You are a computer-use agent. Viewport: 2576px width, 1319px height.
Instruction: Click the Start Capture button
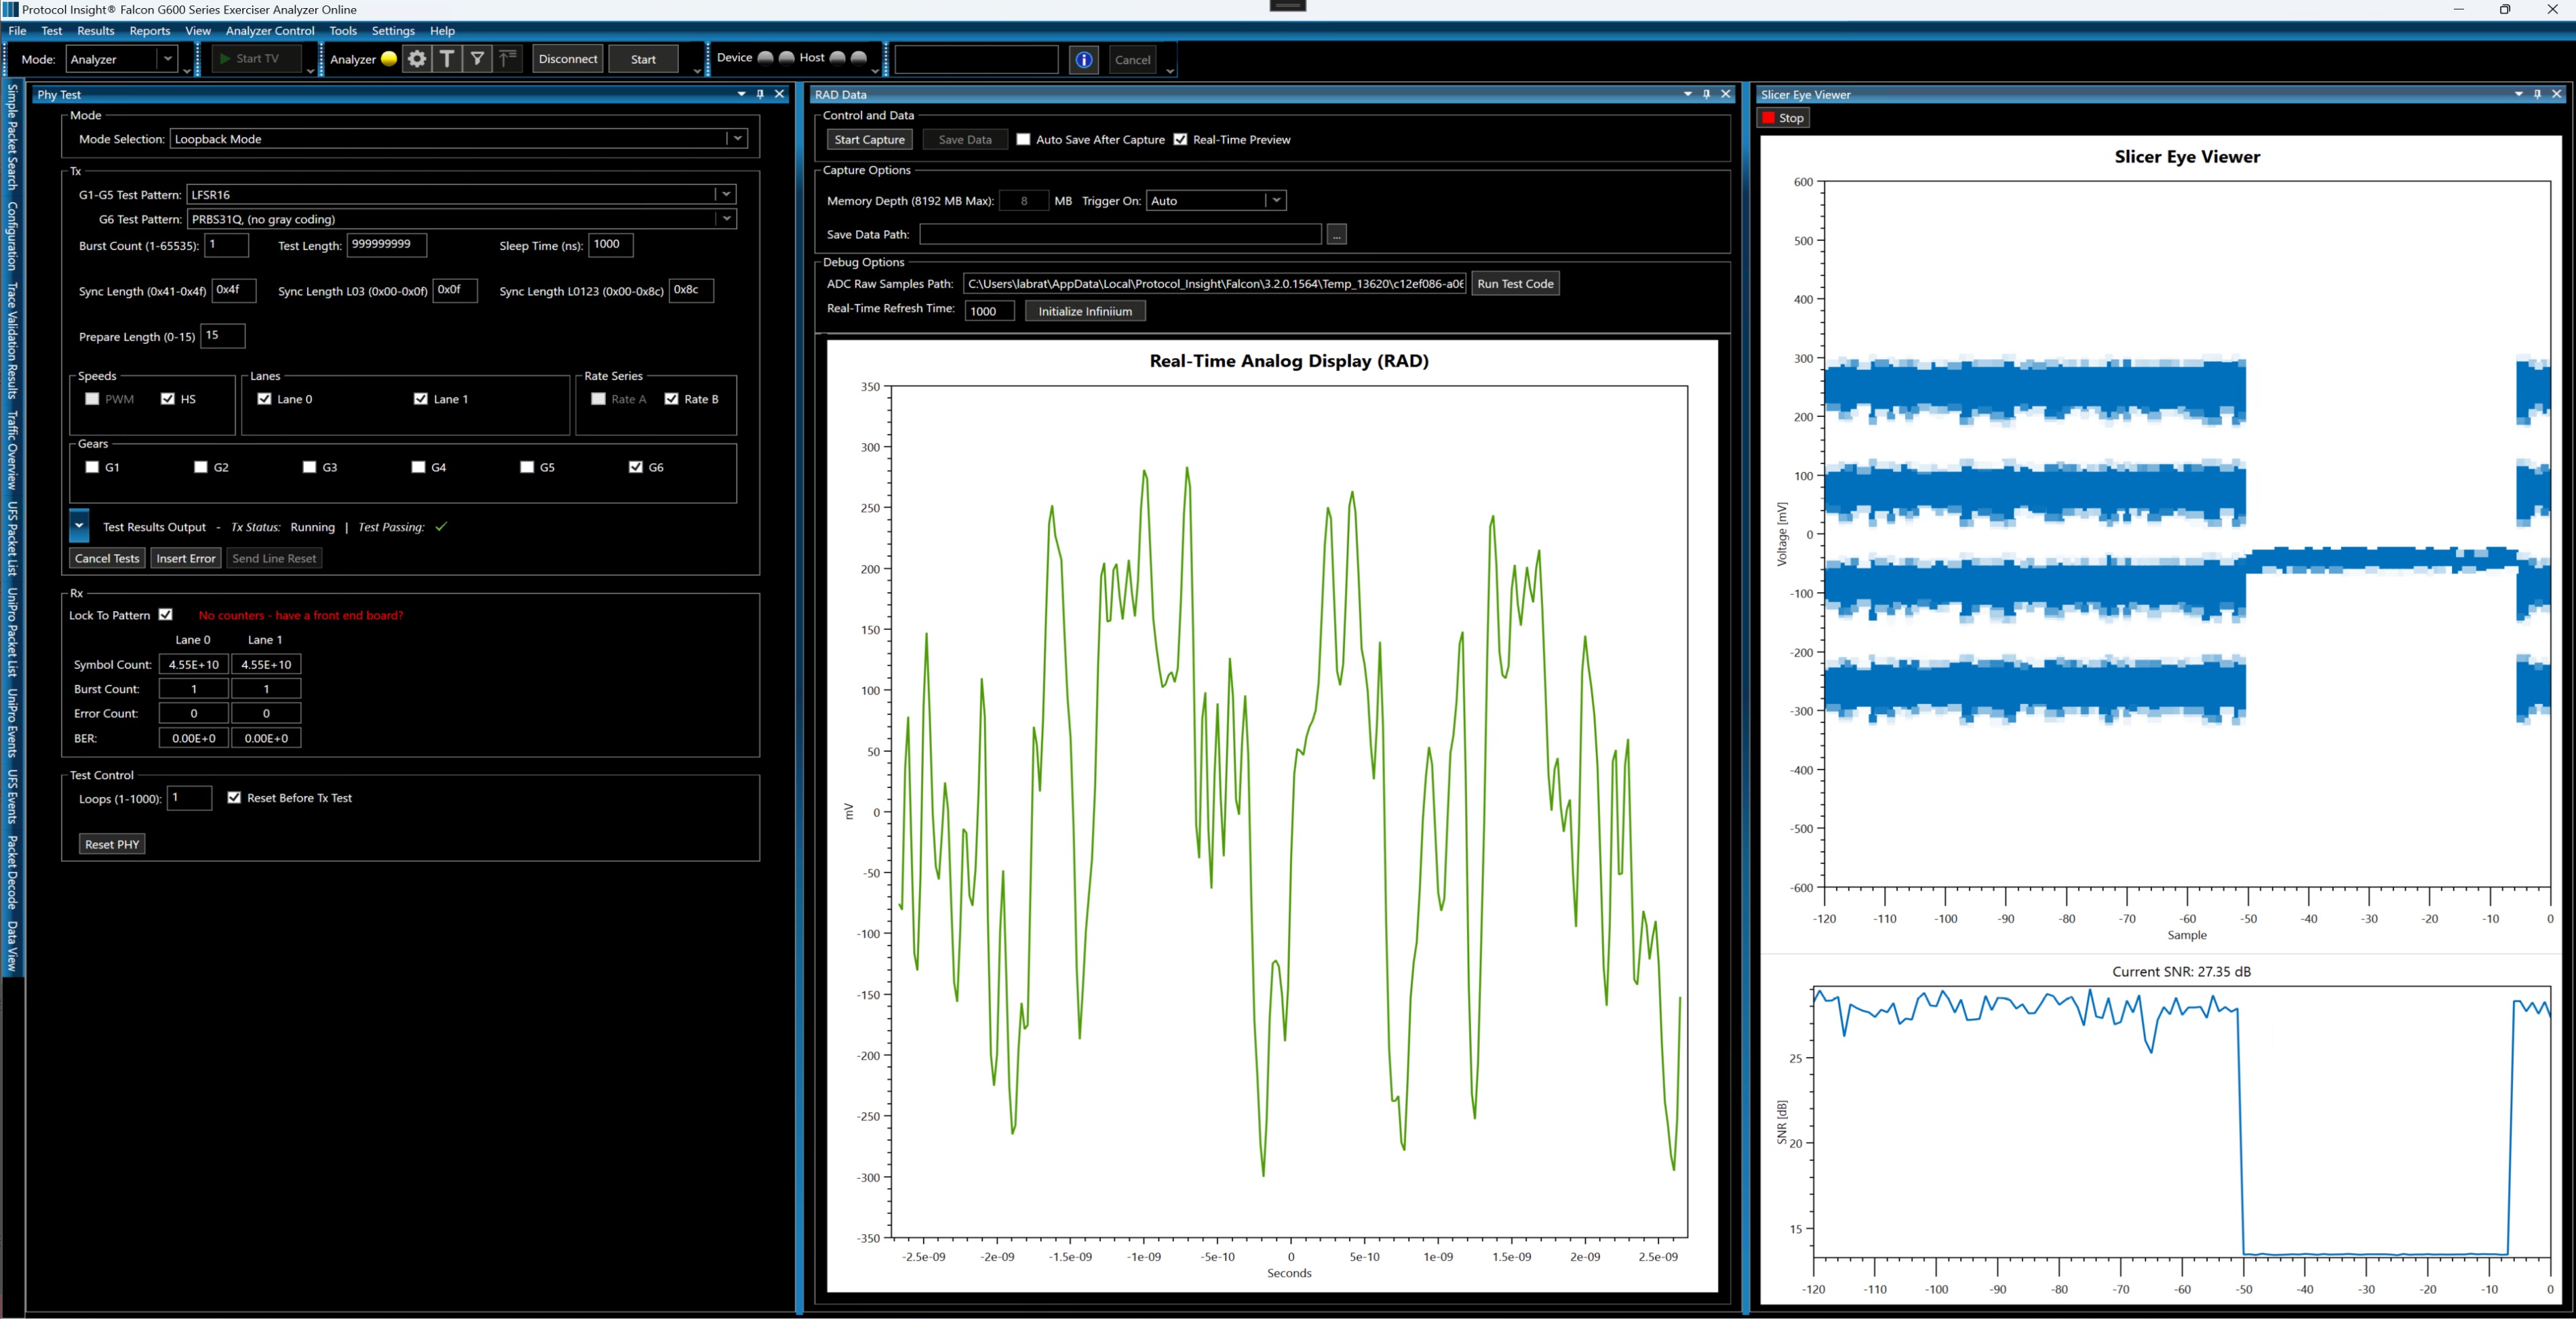click(x=869, y=140)
